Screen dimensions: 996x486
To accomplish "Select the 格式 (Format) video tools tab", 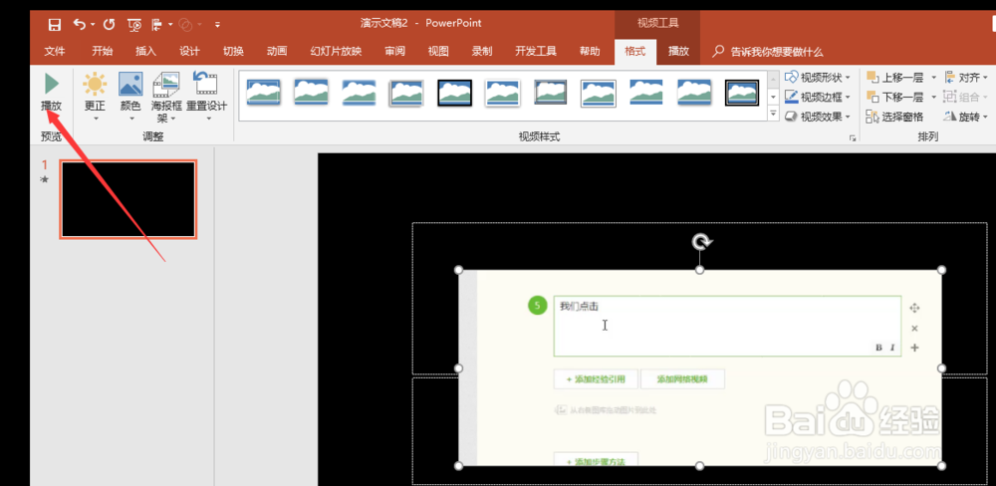I will pyautogui.click(x=635, y=52).
